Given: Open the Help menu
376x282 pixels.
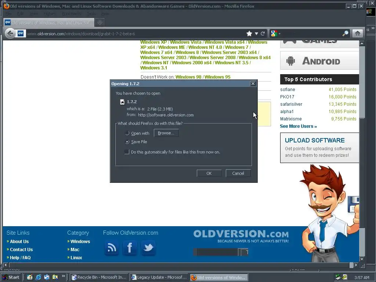Looking at the screenshot, I should click(x=105, y=14).
